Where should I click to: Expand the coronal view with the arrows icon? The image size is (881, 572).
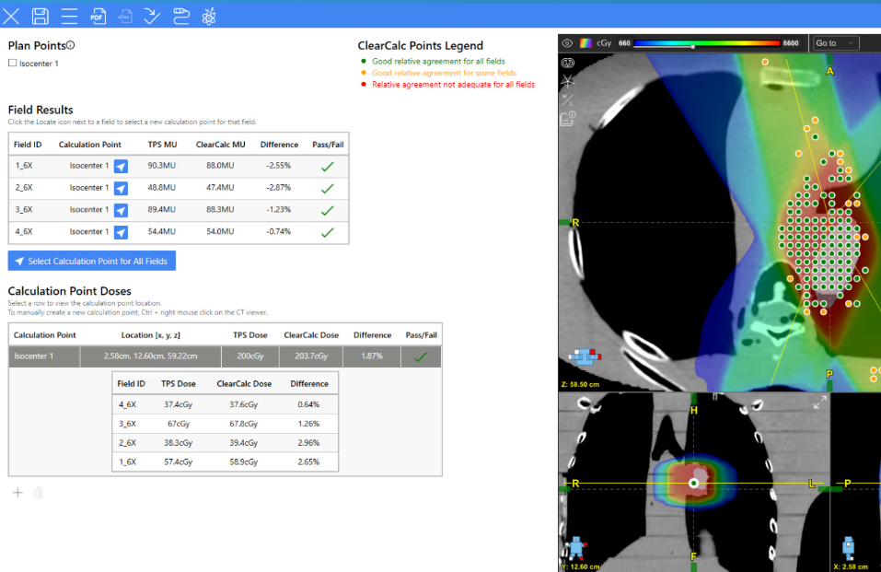(x=819, y=403)
